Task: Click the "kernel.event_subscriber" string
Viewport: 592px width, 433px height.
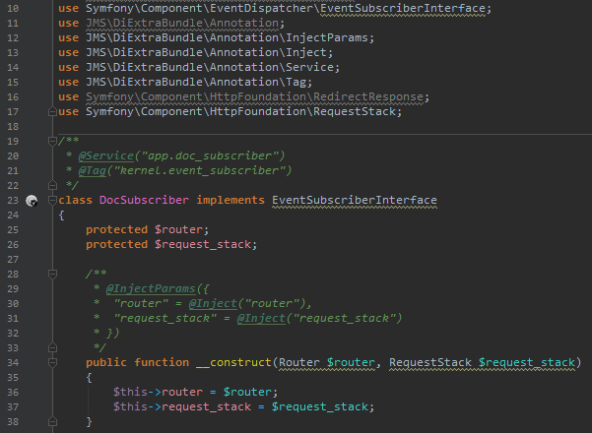Action: click(199, 170)
